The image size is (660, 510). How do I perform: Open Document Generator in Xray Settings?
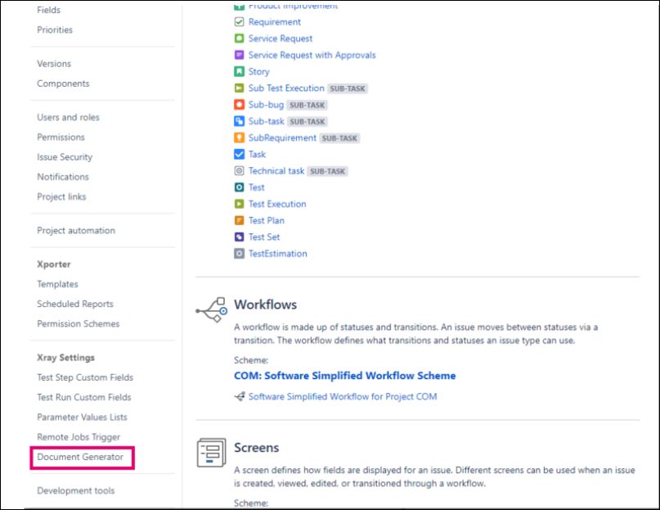coord(80,457)
